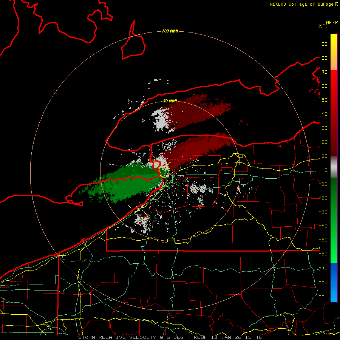This screenshot has width=340, height=340.
Task: Click the 60 value on the velocity scale
Action: pyautogui.click(x=325, y=86)
